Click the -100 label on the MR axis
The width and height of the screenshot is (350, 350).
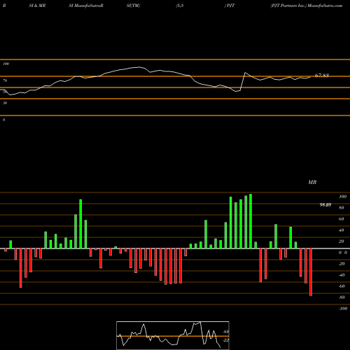coord(343,309)
